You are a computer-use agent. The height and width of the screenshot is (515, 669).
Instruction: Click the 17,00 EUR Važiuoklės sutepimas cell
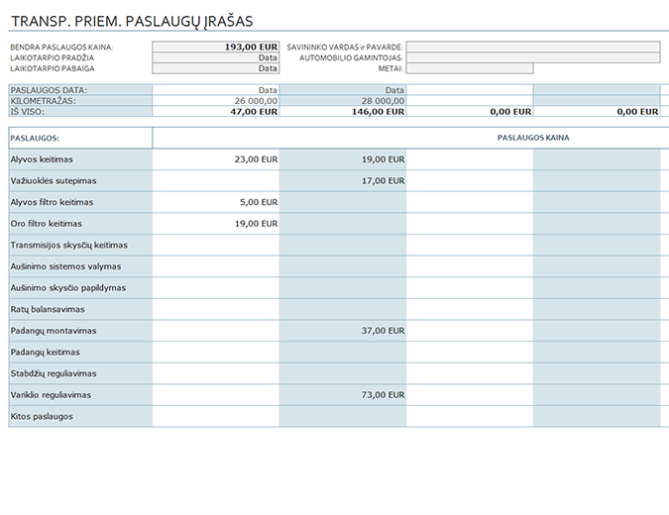[x=343, y=181]
